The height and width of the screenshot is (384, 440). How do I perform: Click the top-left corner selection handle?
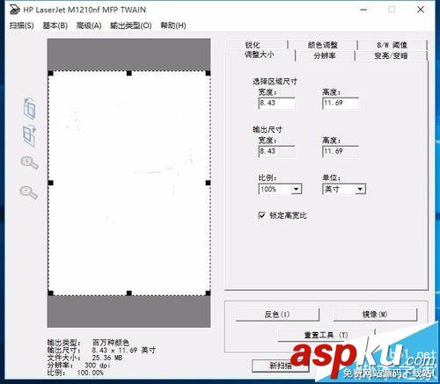(x=50, y=73)
